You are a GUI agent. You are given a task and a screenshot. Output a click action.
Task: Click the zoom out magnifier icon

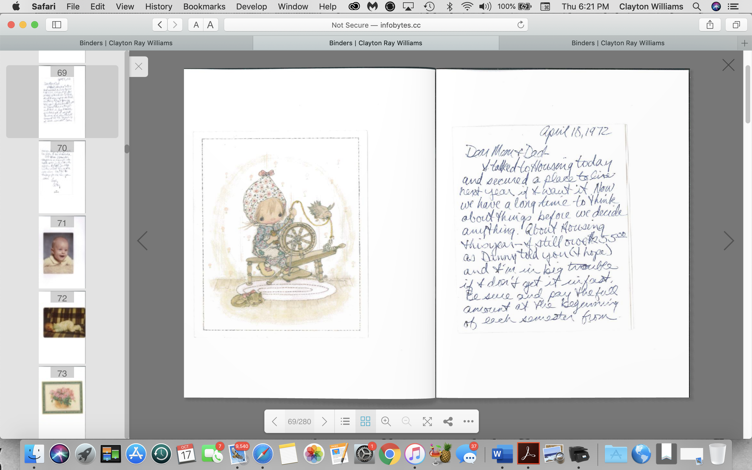coord(407,421)
